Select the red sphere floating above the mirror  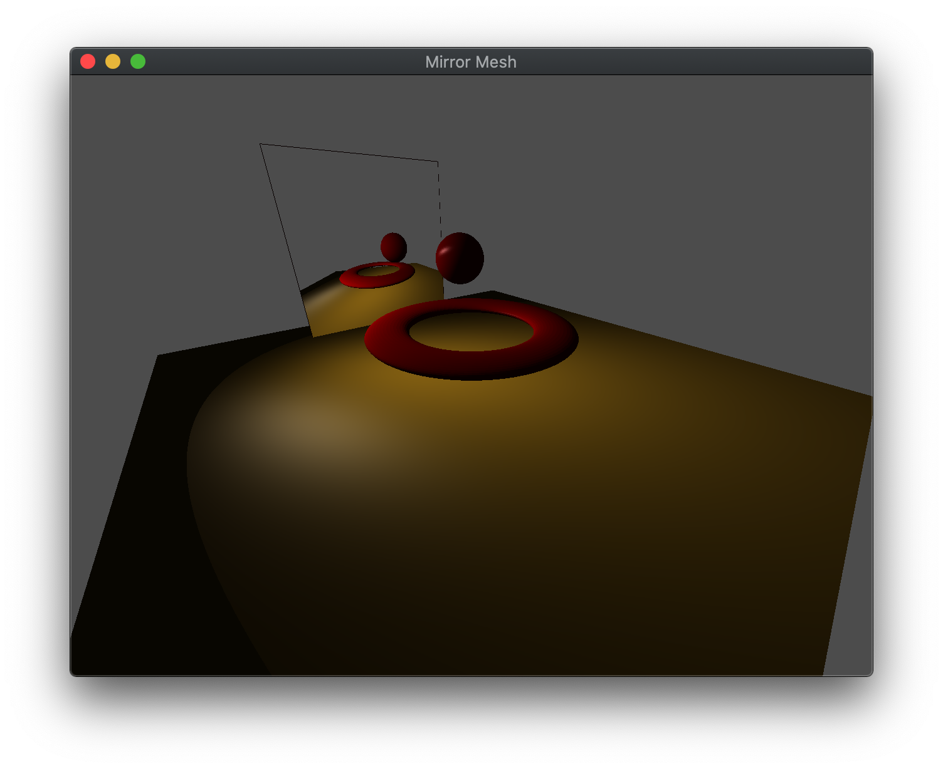coord(460,259)
